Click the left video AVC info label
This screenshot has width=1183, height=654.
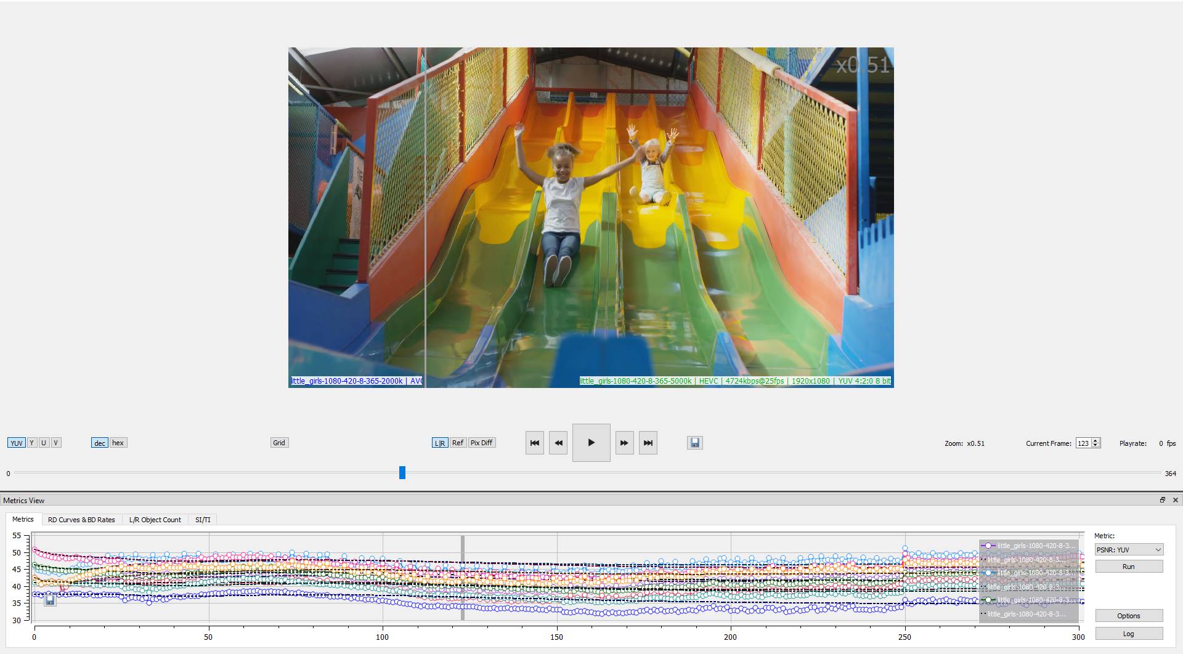(357, 381)
